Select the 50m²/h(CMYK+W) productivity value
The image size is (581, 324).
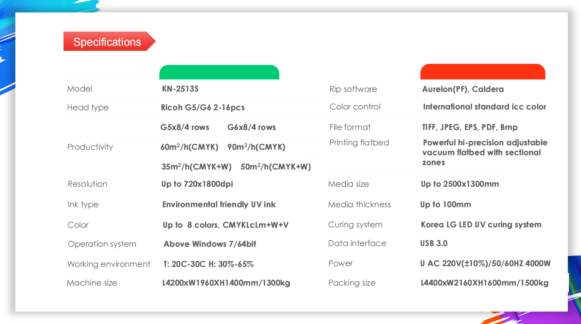point(275,167)
